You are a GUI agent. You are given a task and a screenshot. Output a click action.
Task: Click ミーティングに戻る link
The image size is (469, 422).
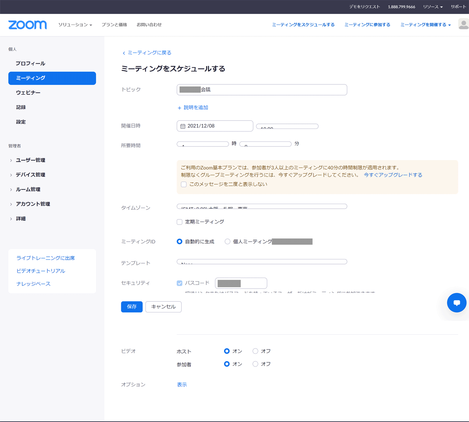pyautogui.click(x=149, y=53)
